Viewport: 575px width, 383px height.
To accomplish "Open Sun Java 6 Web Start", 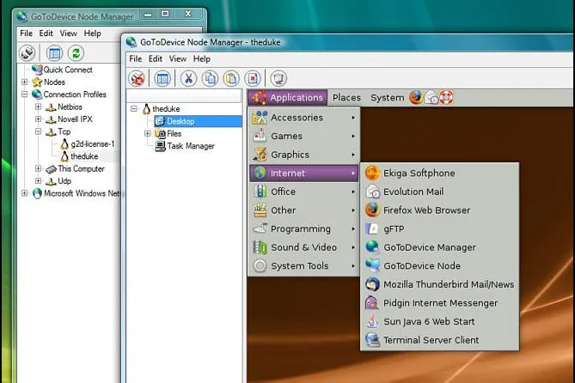I will click(439, 321).
